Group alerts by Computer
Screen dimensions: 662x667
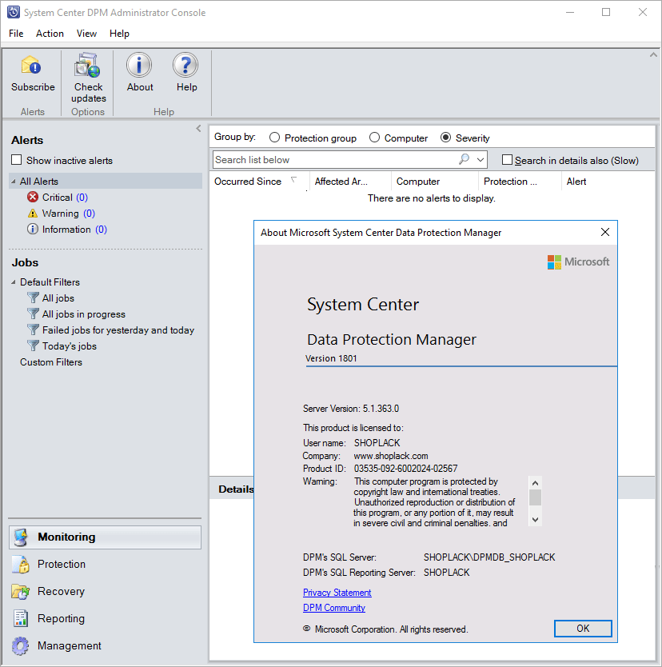374,138
